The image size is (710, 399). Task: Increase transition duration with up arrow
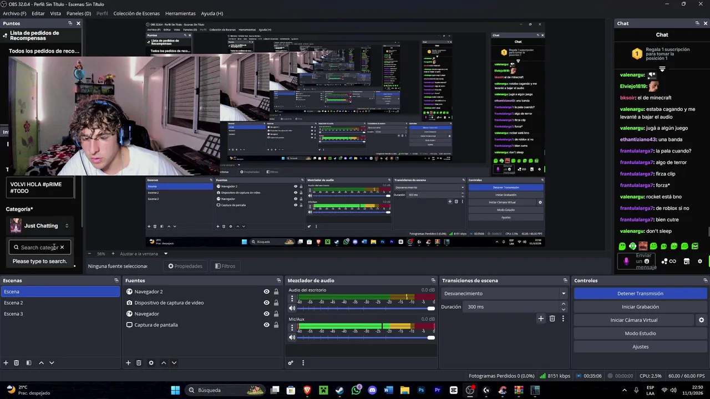pos(564,304)
